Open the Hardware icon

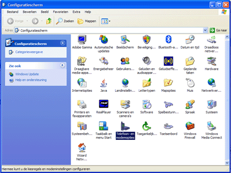pyautogui.click(x=211, y=61)
